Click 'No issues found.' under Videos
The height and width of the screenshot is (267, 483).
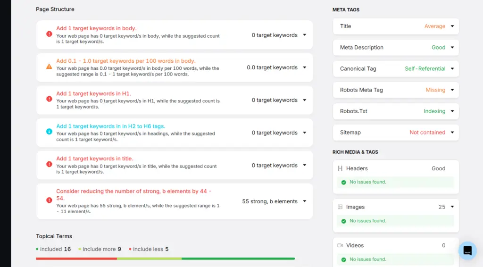pyautogui.click(x=367, y=259)
